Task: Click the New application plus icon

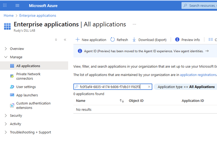Action: (x=78, y=40)
